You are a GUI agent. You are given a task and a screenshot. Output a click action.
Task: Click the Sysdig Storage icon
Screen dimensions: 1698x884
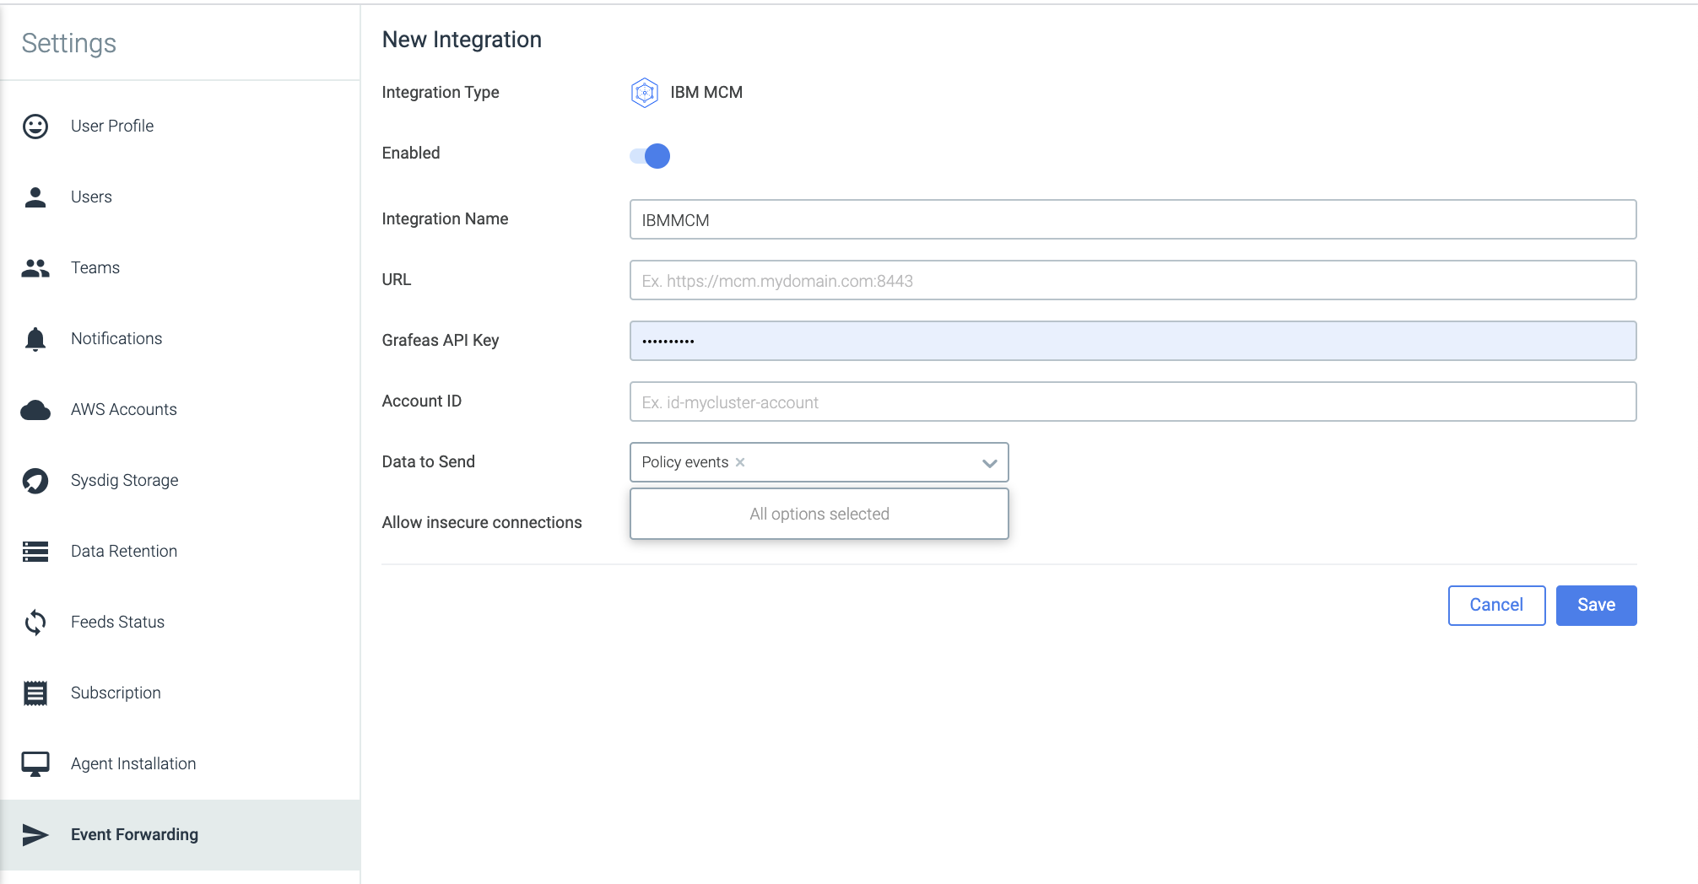[x=35, y=481]
